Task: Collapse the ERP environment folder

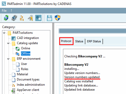Action: 8,59
